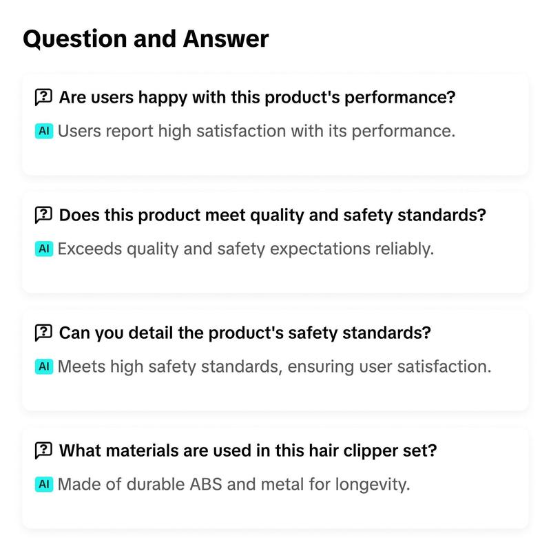Click AI badge before 'Meets high safety standards'
Screen dimensions: 551x551
[44, 366]
